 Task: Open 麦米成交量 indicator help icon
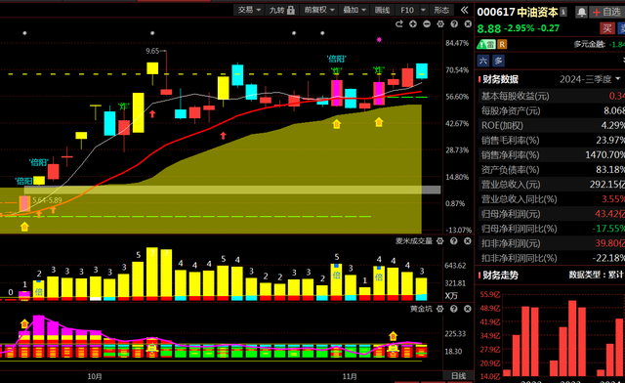[453, 241]
